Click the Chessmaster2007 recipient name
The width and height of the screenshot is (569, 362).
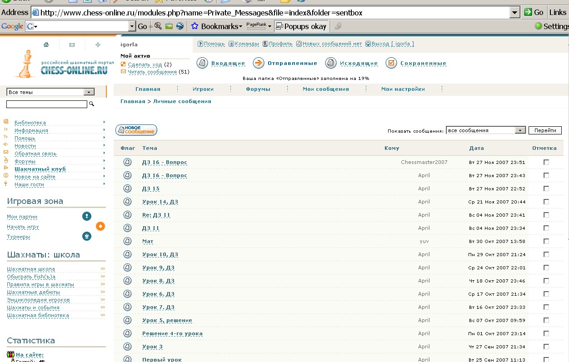tap(424, 162)
